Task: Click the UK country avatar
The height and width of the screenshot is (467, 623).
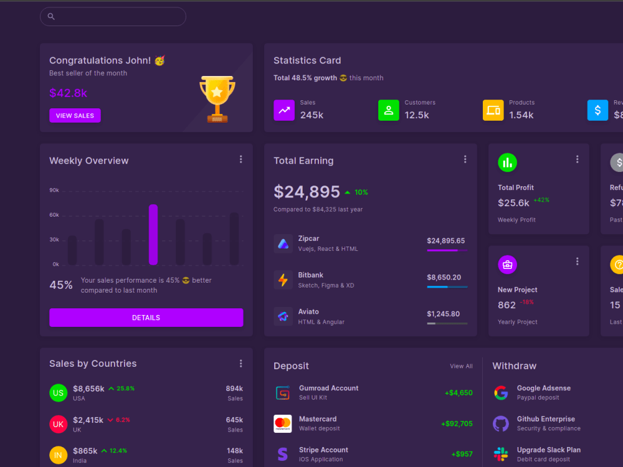Action: point(59,424)
